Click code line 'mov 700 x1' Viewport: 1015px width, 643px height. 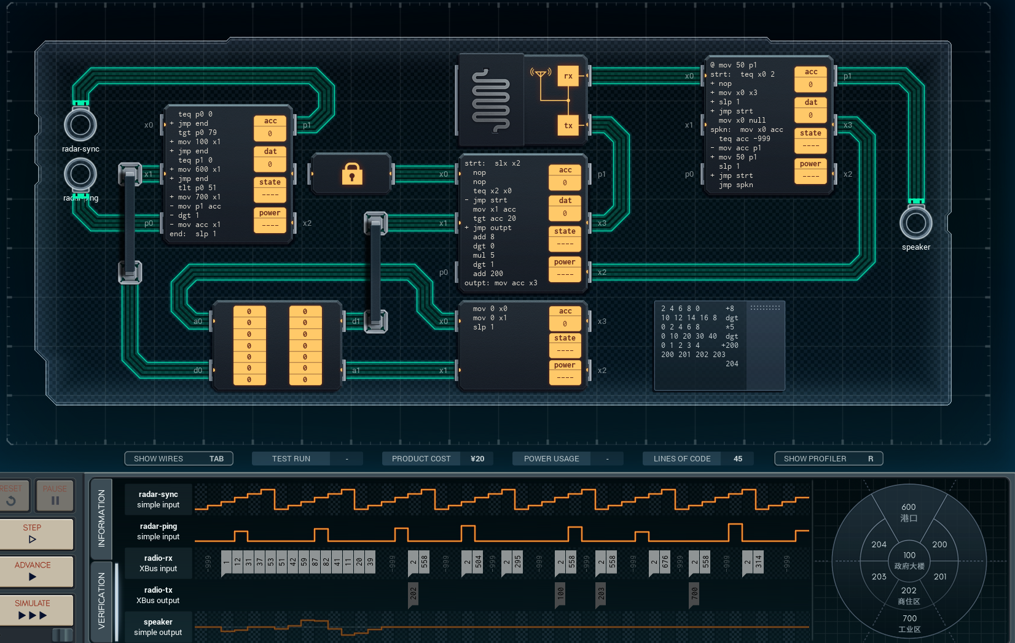199,197
